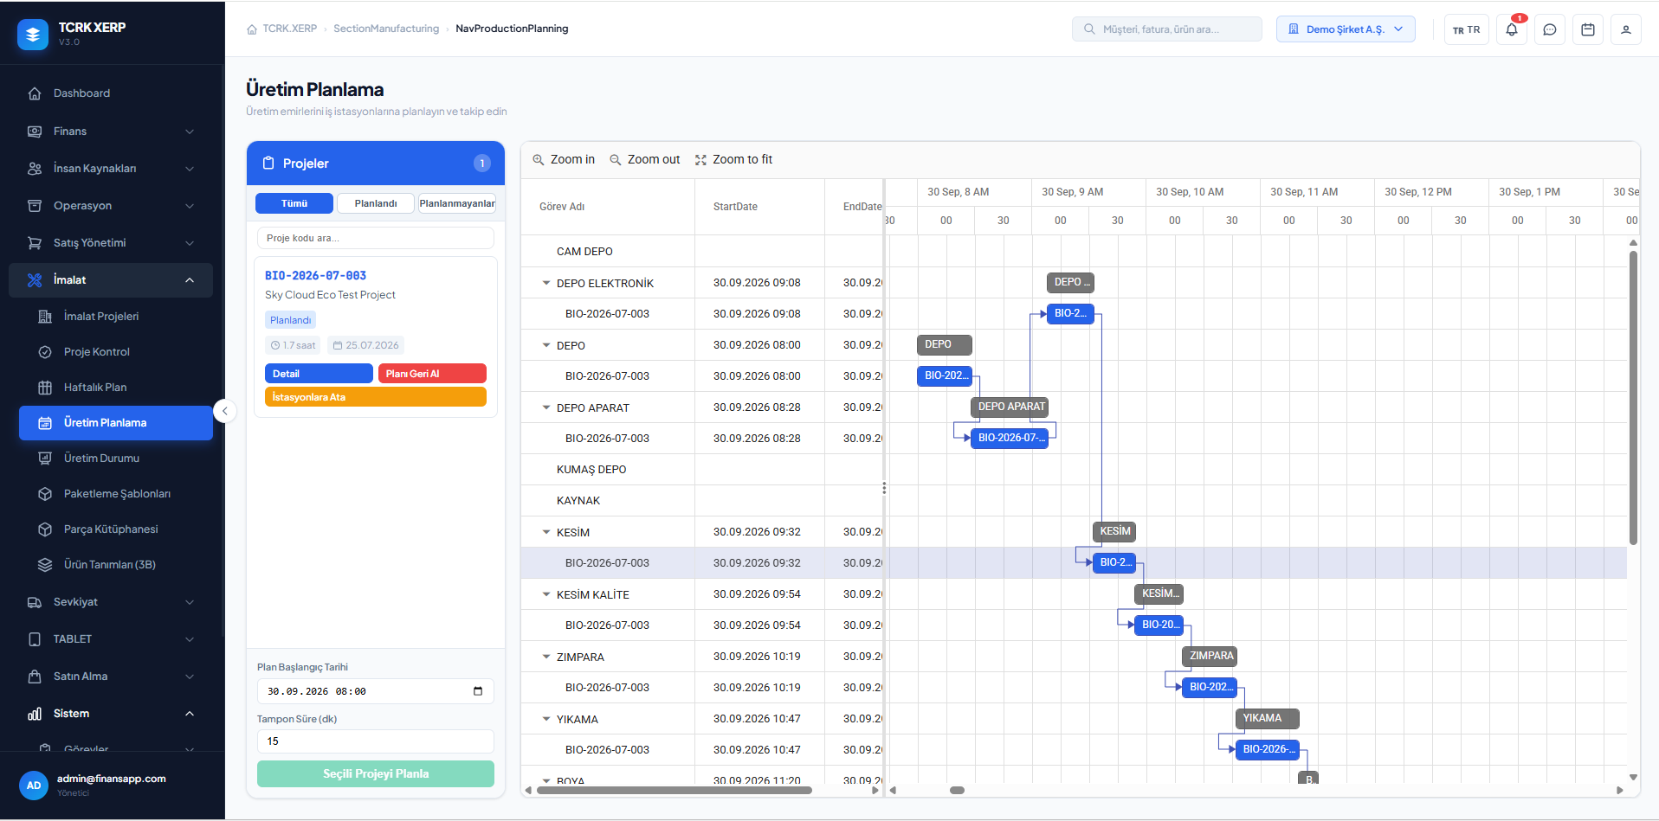
Task: Open İmalat Projeleri page
Action: click(116, 317)
